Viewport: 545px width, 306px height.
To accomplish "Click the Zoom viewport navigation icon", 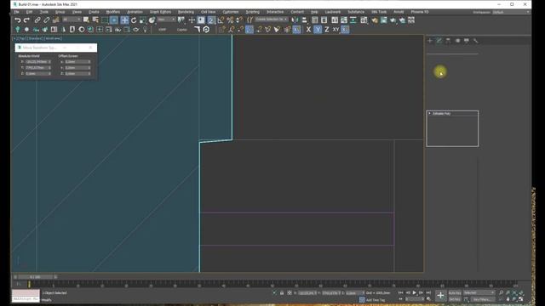I will tap(502, 293).
